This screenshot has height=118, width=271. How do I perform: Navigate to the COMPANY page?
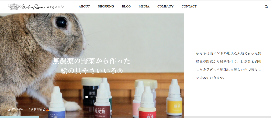(x=165, y=7)
